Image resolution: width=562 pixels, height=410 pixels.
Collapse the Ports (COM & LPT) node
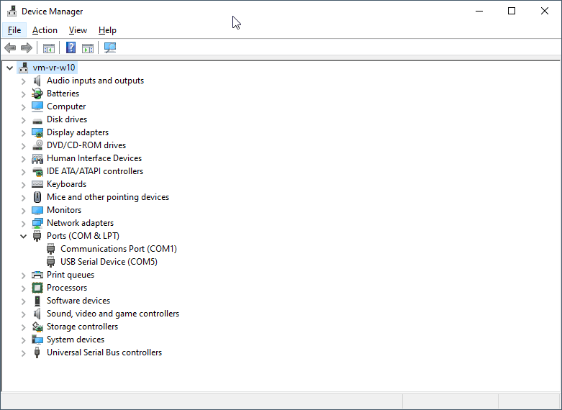pyautogui.click(x=23, y=236)
